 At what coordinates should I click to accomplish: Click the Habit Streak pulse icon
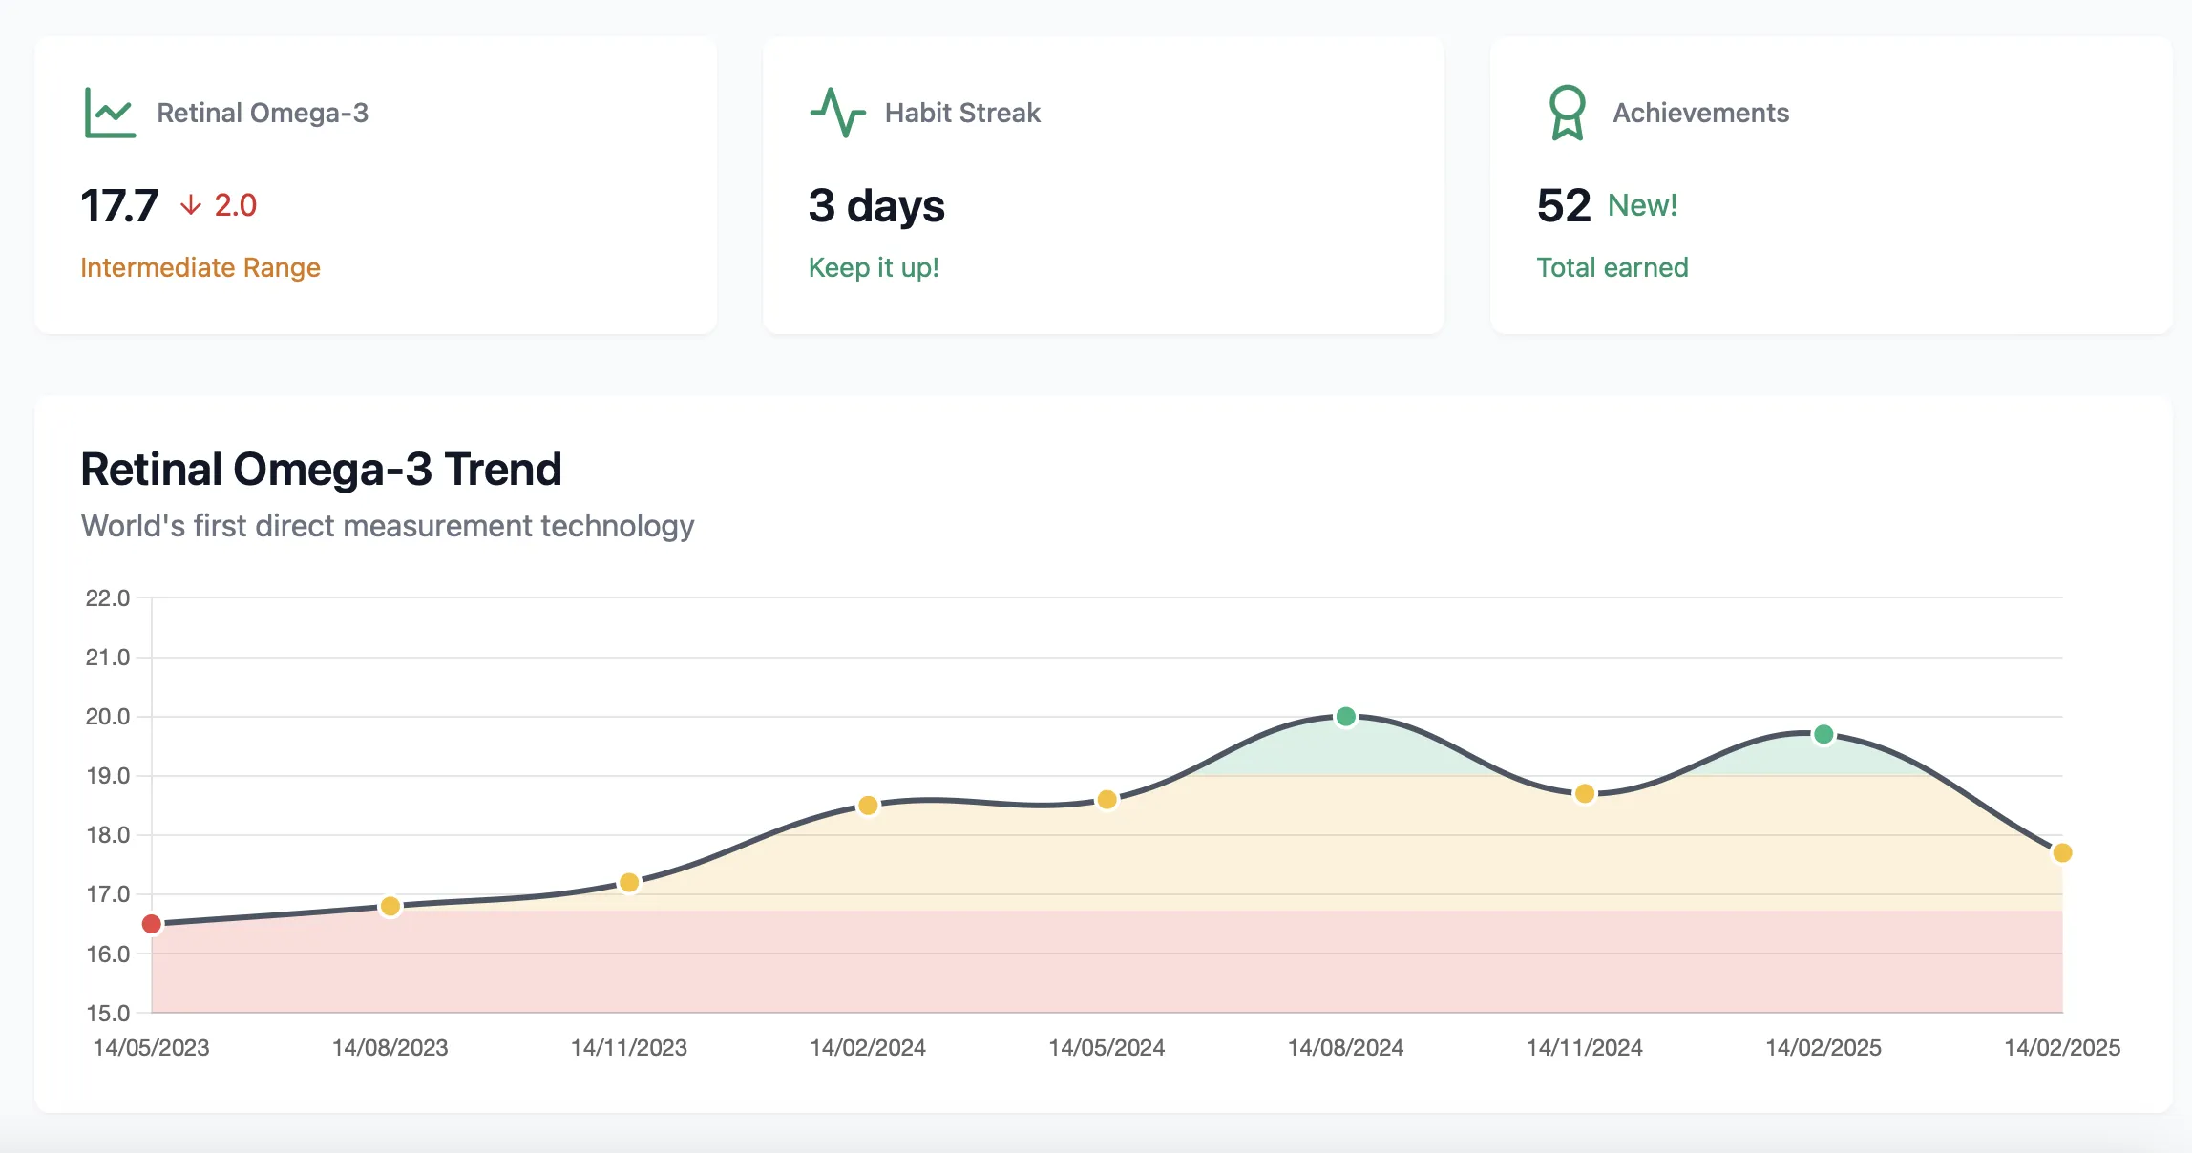coord(837,113)
